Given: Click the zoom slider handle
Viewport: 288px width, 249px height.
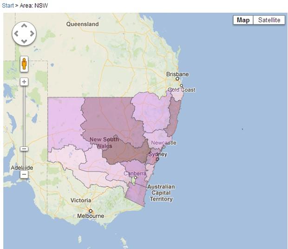Looking at the screenshot, I should (x=24, y=149).
